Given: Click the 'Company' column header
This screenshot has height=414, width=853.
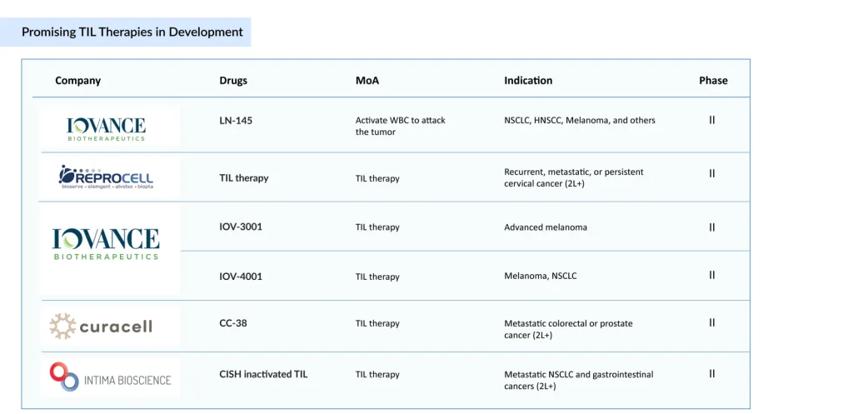Looking at the screenshot, I should [77, 81].
